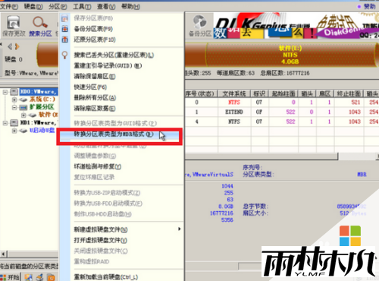
Task: Click the search lost partitions magnifier icon
Action: 65,55
